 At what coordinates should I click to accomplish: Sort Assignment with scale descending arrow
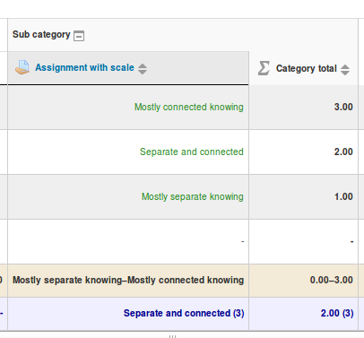tap(143, 72)
